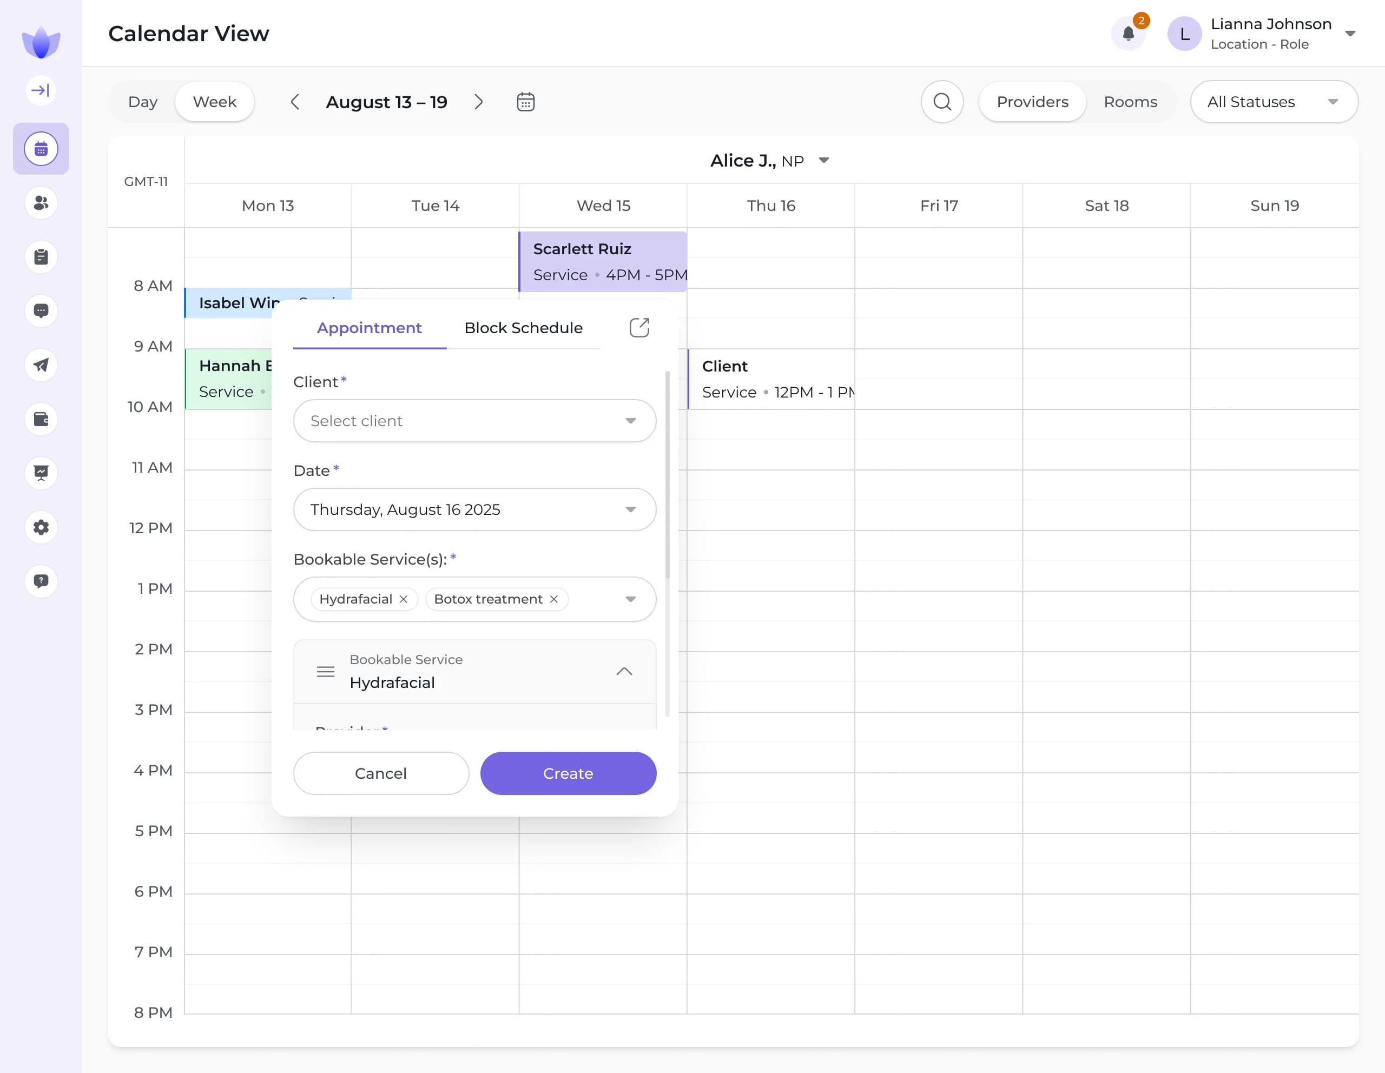Open the search magnifier
Screen dimensions: 1385x1073
coord(942,102)
